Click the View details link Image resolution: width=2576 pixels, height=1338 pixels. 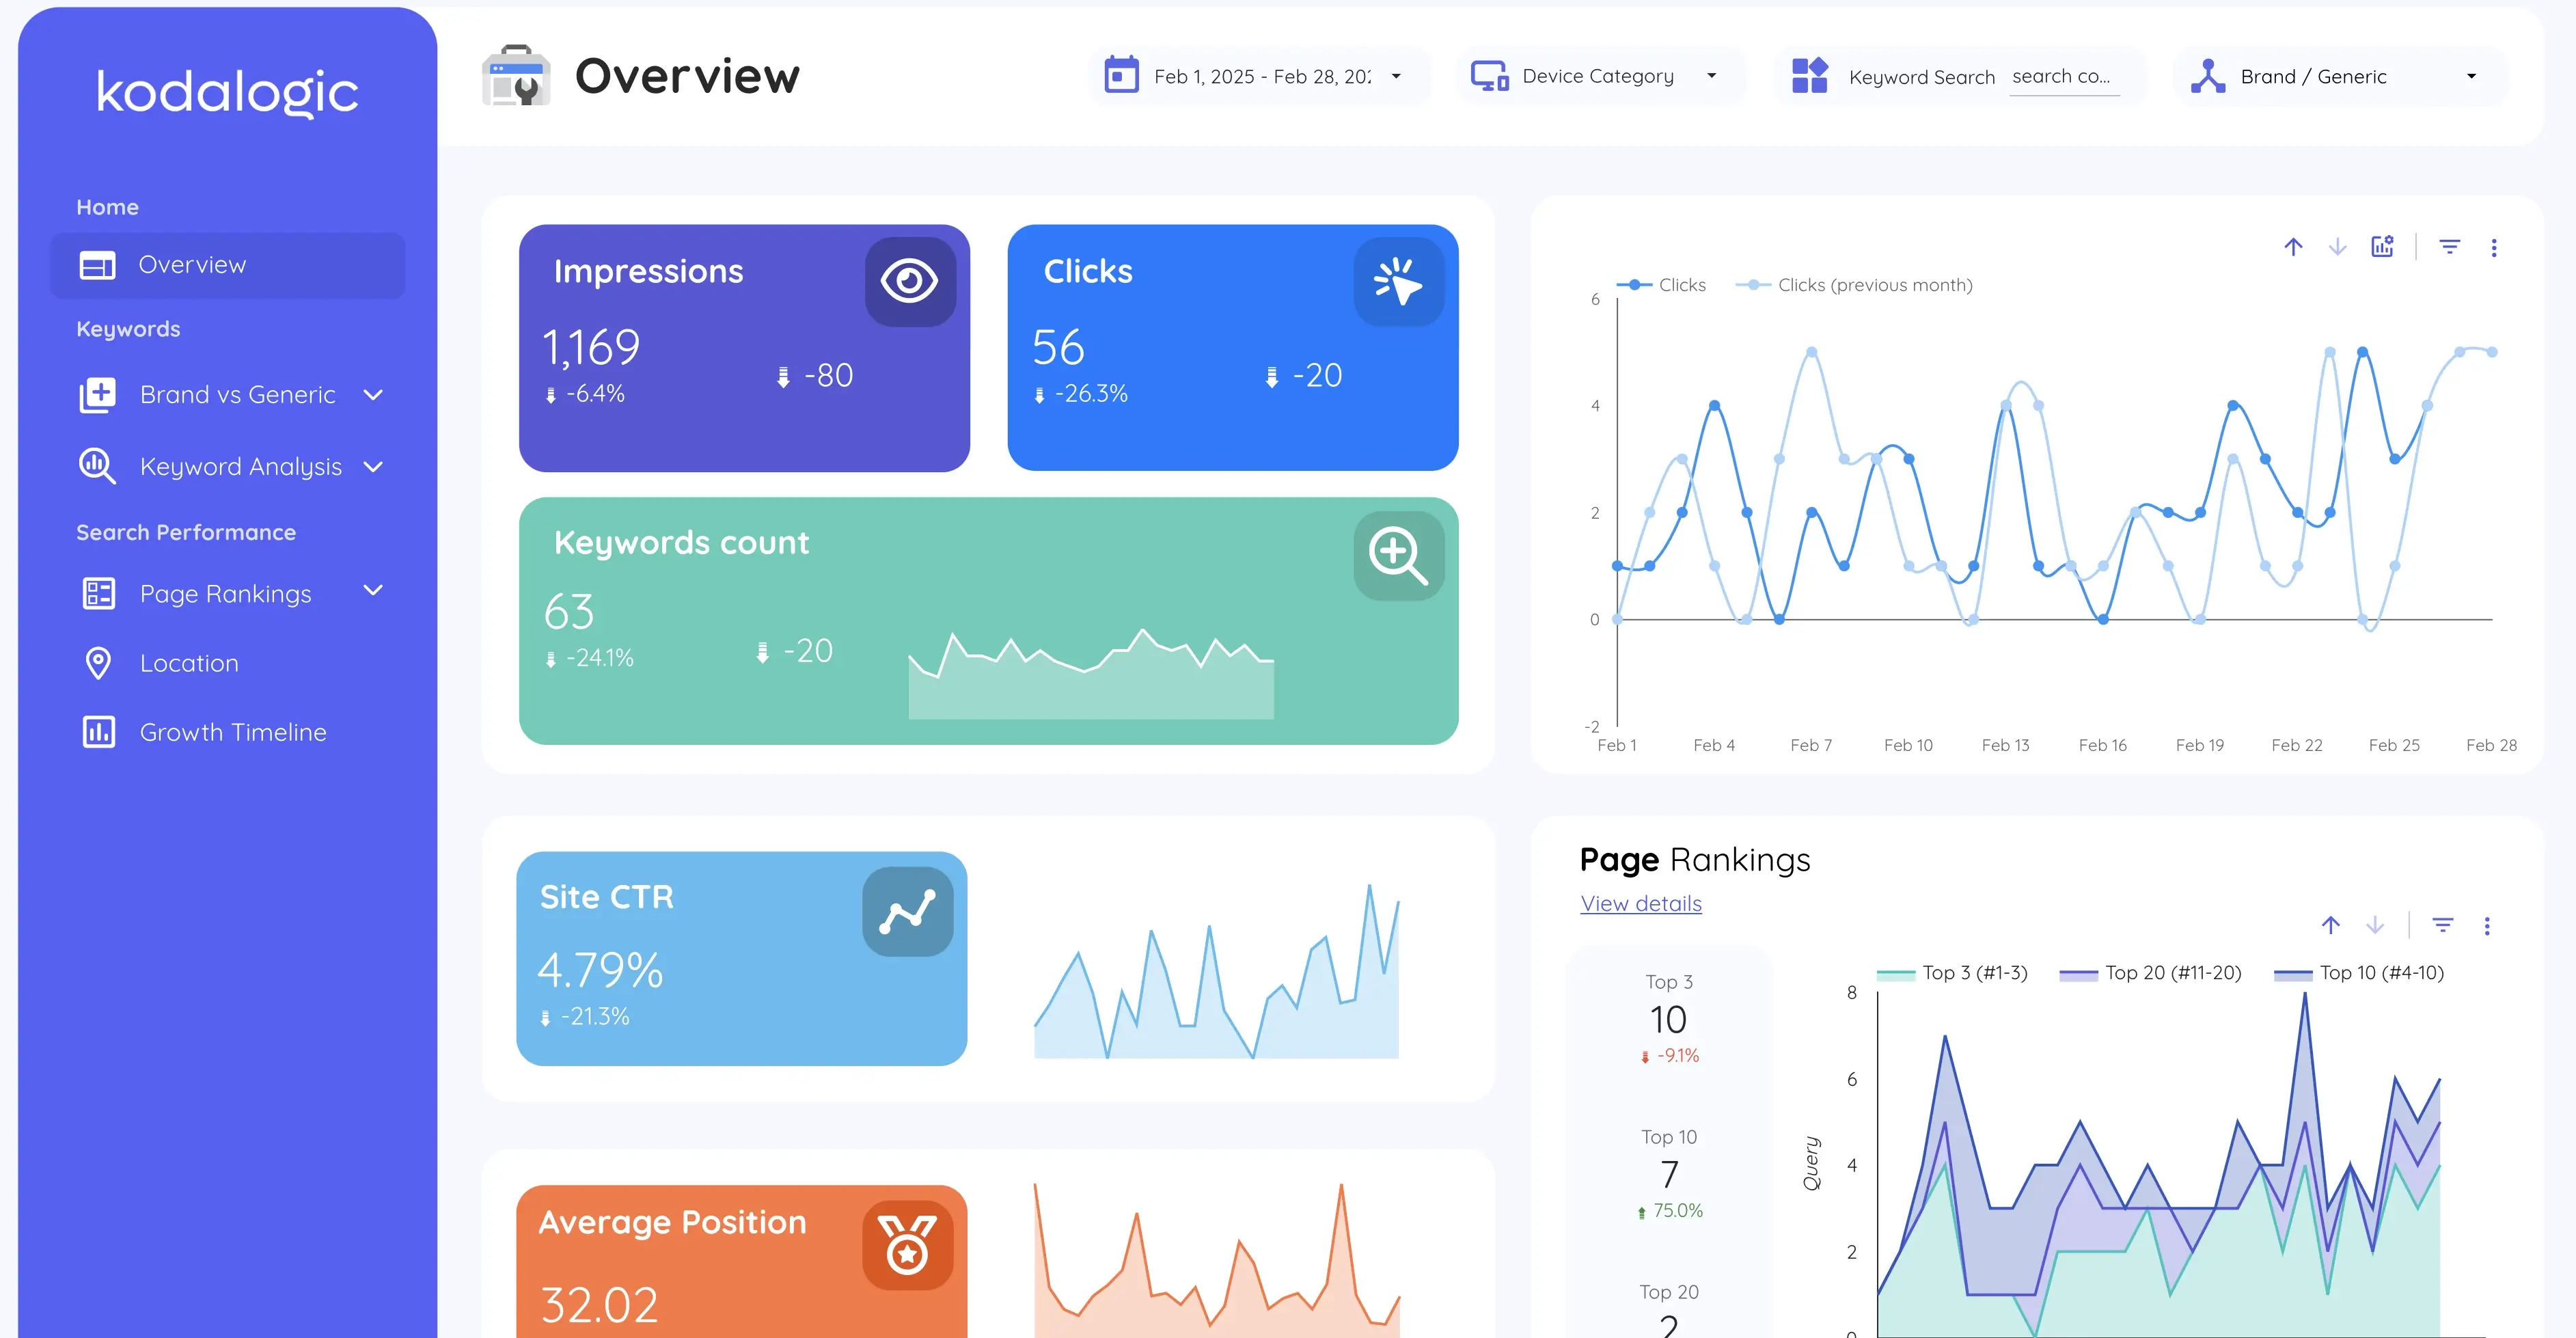[1640, 903]
